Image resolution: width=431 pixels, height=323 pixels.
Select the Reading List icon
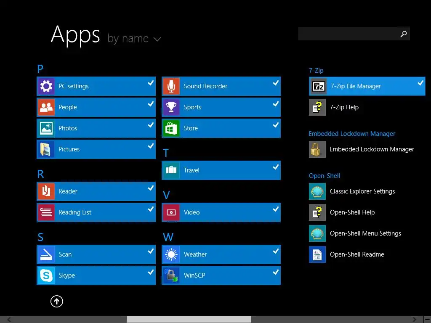click(46, 212)
